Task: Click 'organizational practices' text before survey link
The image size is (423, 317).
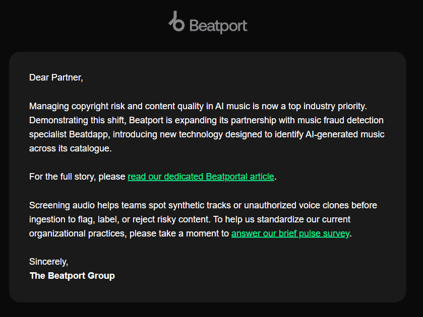Action: (x=78, y=233)
